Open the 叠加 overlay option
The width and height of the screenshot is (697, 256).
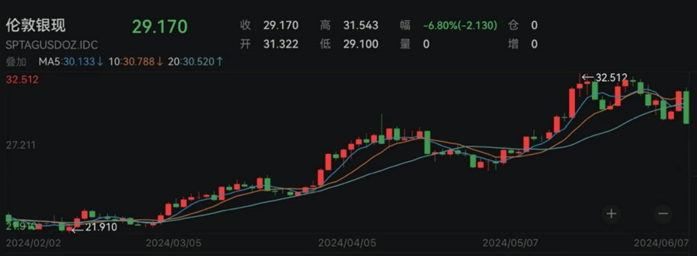(15, 62)
